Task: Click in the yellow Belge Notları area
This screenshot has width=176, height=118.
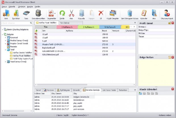Action: click(156, 73)
